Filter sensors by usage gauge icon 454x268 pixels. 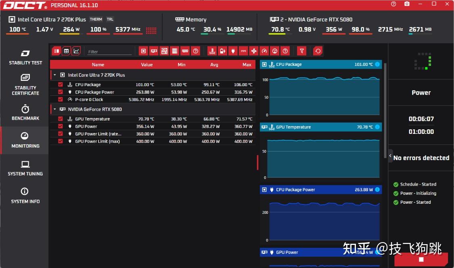[275, 51]
